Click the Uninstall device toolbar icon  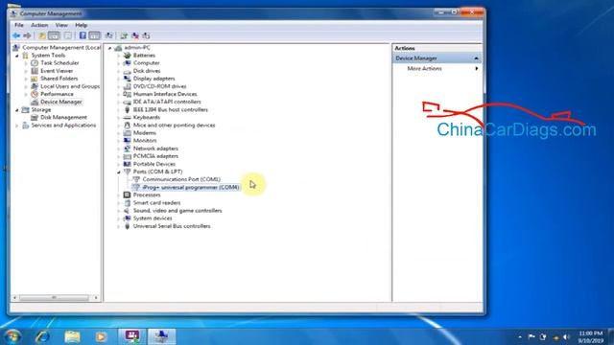click(x=135, y=35)
